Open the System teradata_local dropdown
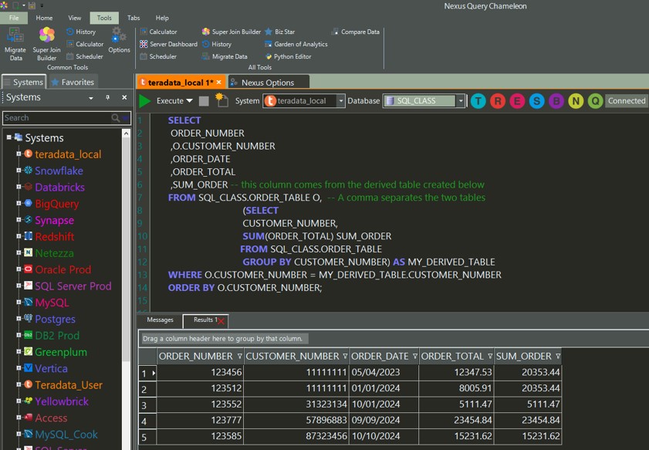The image size is (649, 450). (x=341, y=101)
